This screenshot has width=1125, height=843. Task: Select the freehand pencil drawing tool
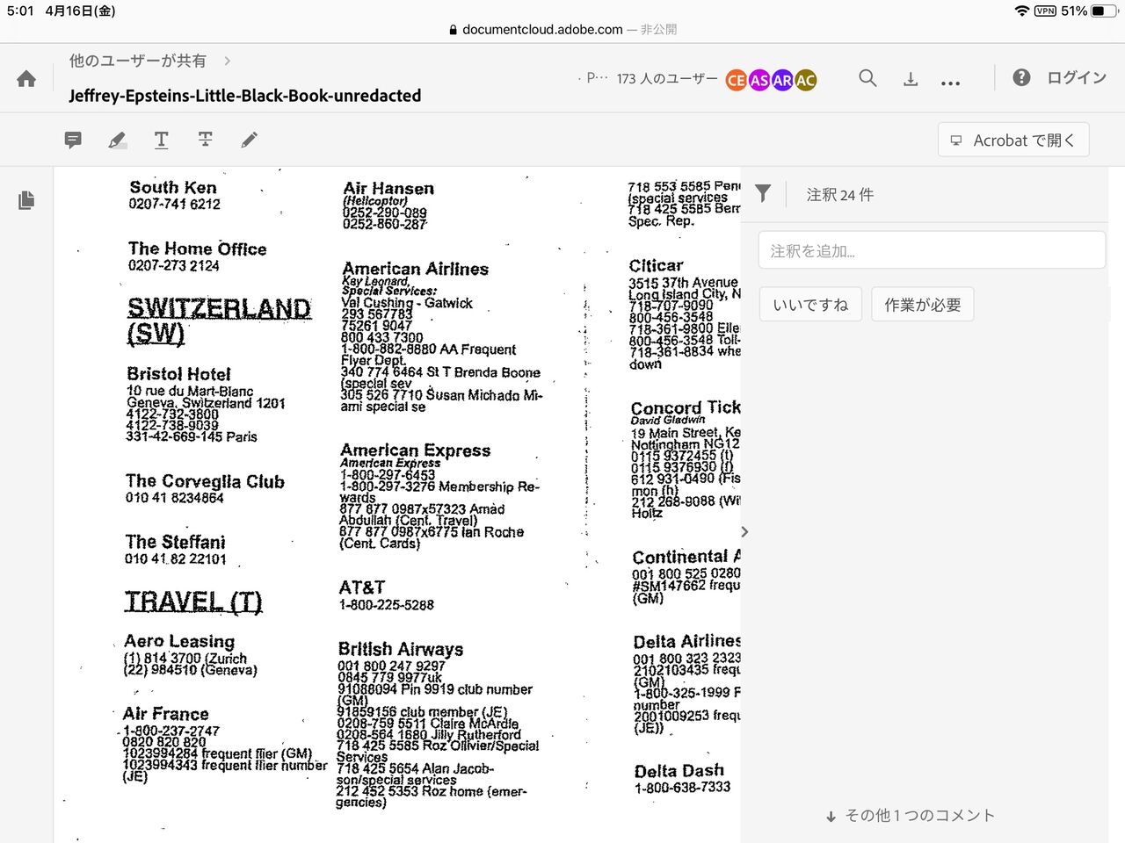coord(250,140)
